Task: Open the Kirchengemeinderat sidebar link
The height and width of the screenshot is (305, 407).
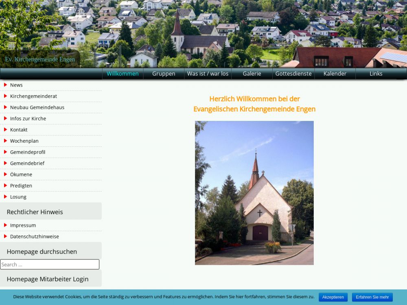Action: (33, 96)
